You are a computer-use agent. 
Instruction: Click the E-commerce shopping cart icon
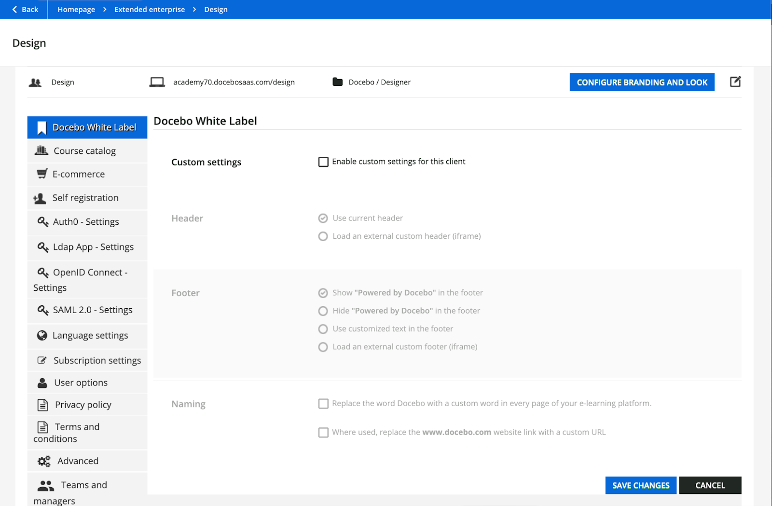tap(42, 174)
